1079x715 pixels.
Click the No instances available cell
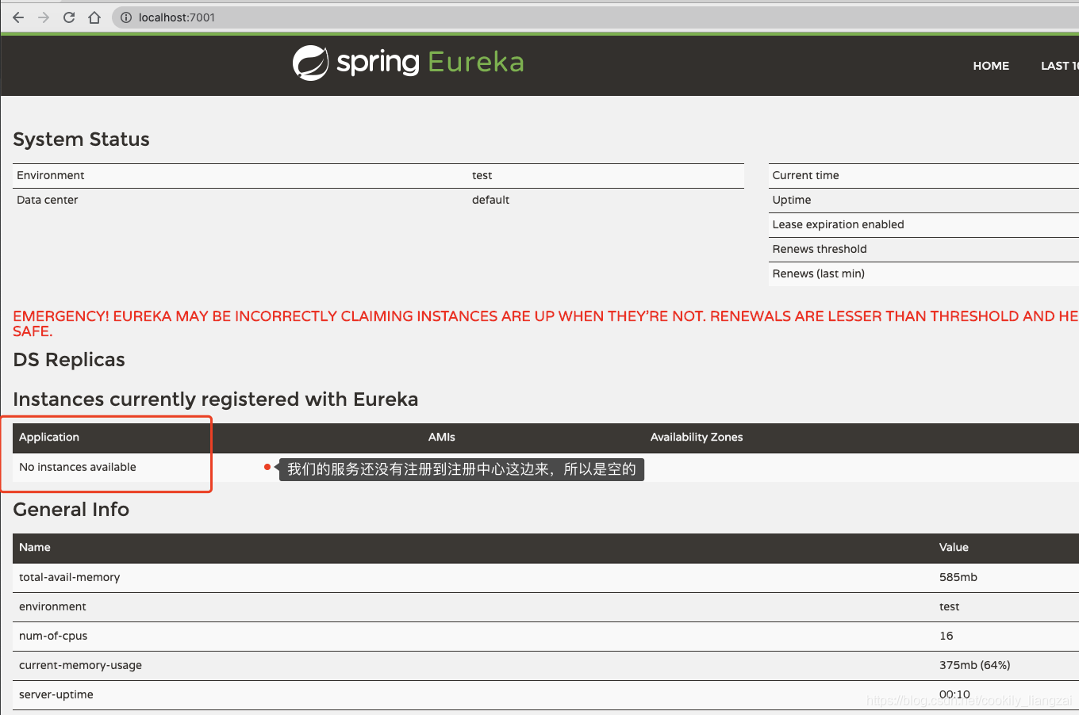click(x=78, y=467)
